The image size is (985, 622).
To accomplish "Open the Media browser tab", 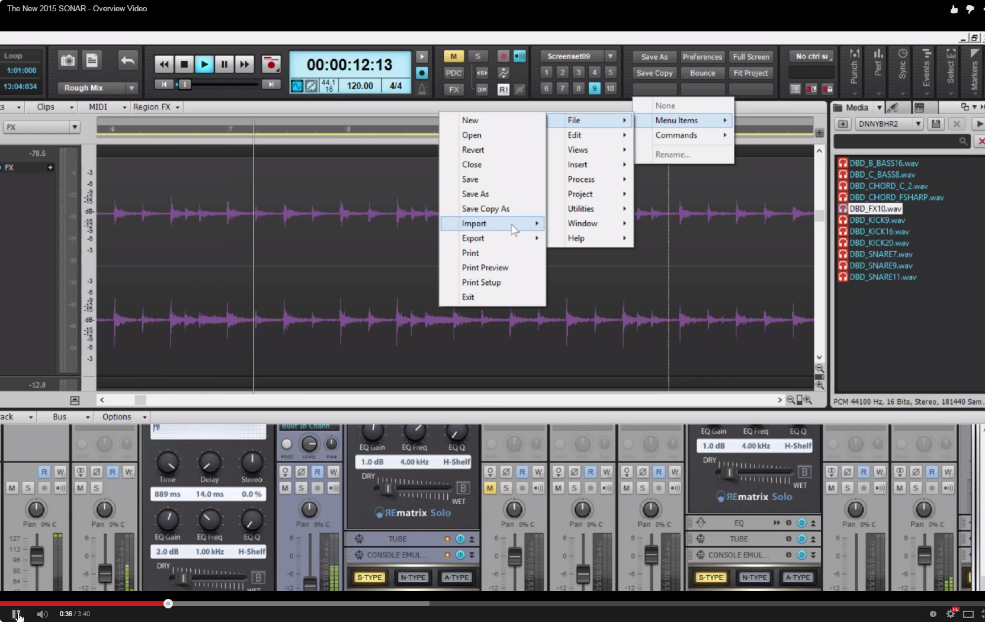I will pyautogui.click(x=852, y=107).
